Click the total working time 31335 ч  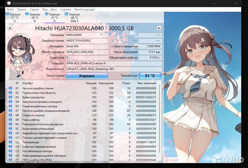[x=150, y=58]
